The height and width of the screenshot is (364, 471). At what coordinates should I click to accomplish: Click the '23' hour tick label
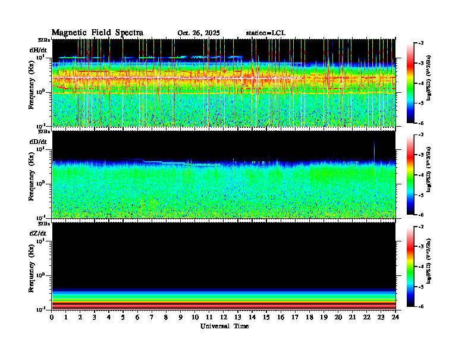pyautogui.click(x=381, y=317)
